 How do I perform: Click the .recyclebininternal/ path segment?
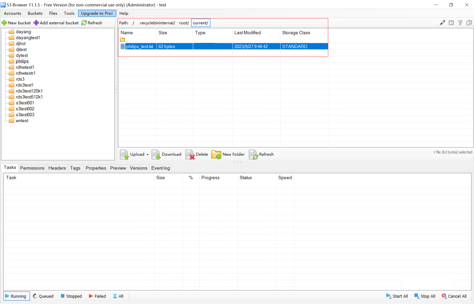[157, 23]
